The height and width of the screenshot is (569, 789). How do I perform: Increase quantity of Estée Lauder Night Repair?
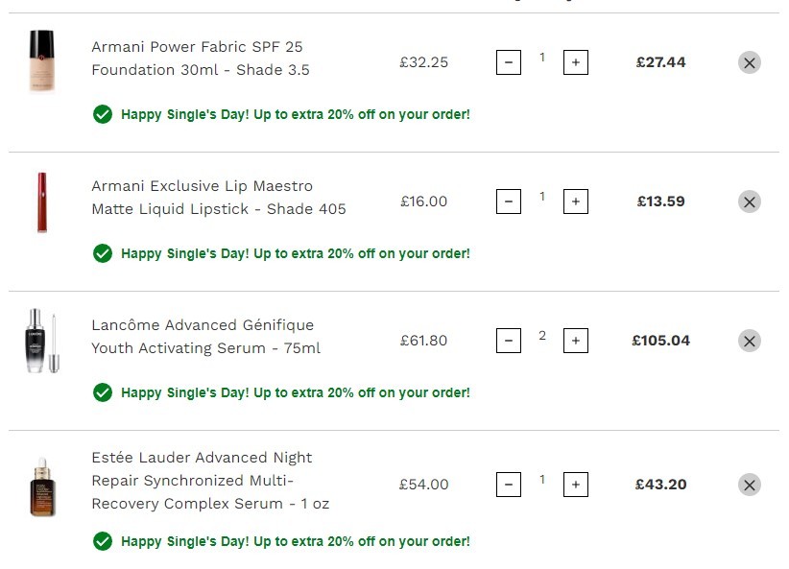point(576,485)
